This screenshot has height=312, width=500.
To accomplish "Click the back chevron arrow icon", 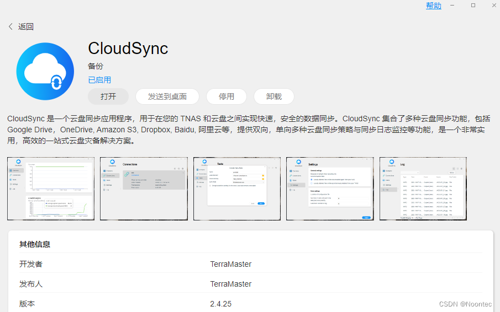I will click(10, 26).
